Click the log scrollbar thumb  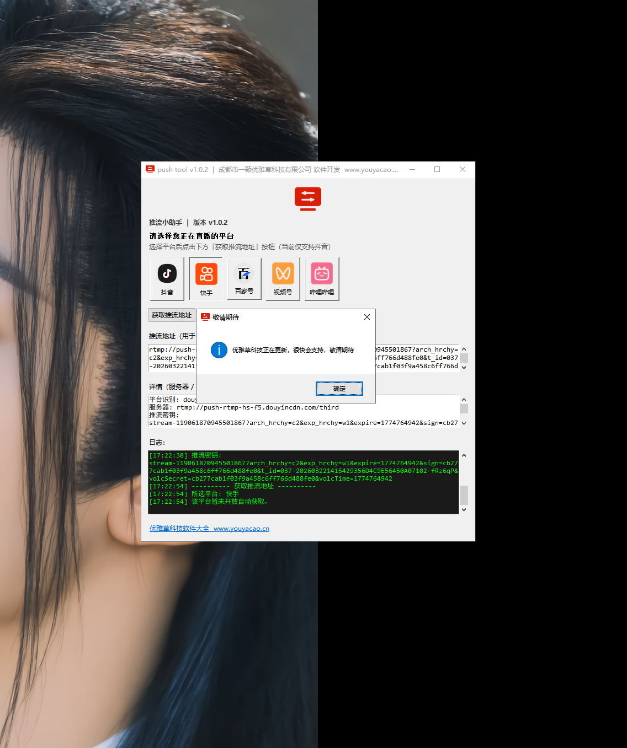coord(464,495)
